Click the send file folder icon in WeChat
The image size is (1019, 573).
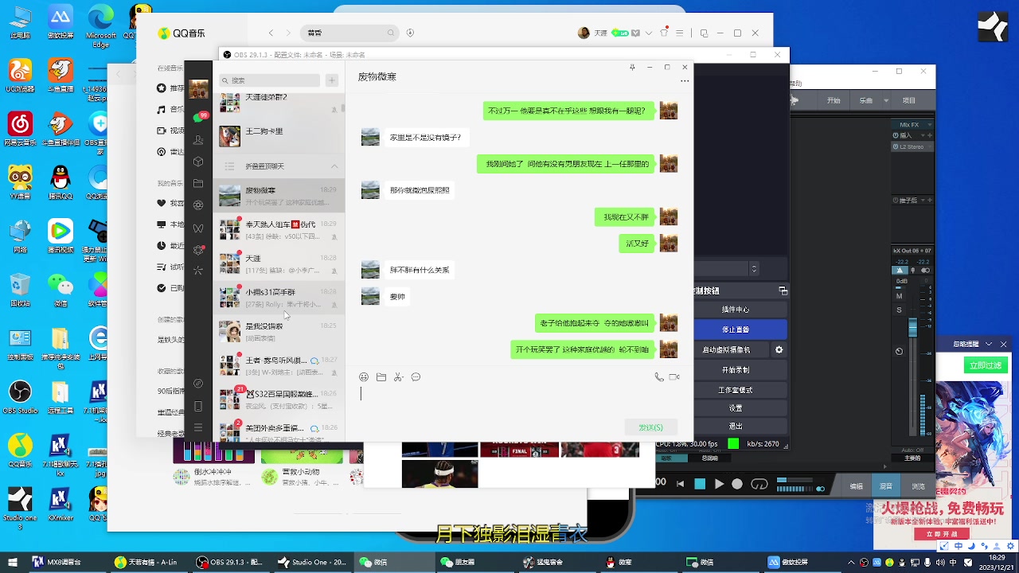[381, 377]
